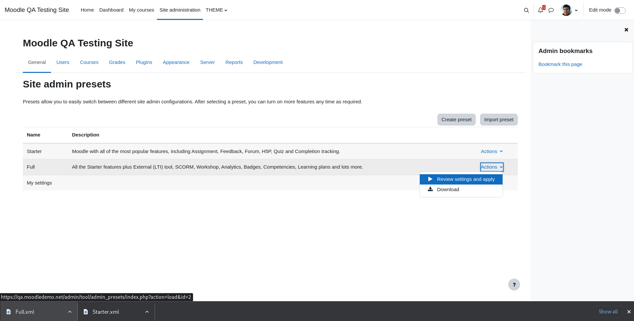Open Dashboard in the navbar
The image size is (634, 321).
coord(111,10)
